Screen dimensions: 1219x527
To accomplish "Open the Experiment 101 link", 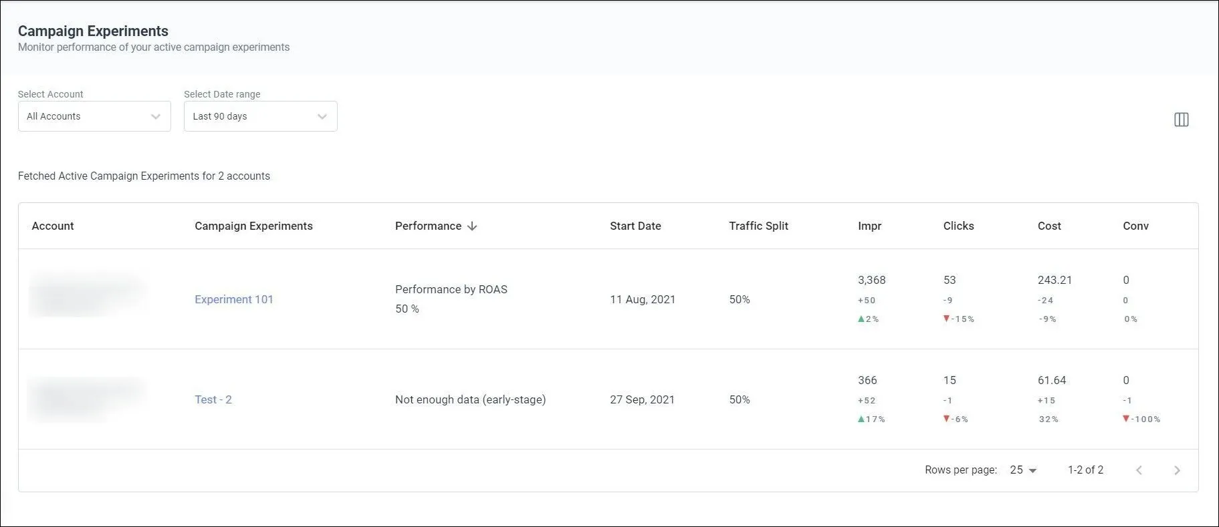I will pyautogui.click(x=234, y=299).
